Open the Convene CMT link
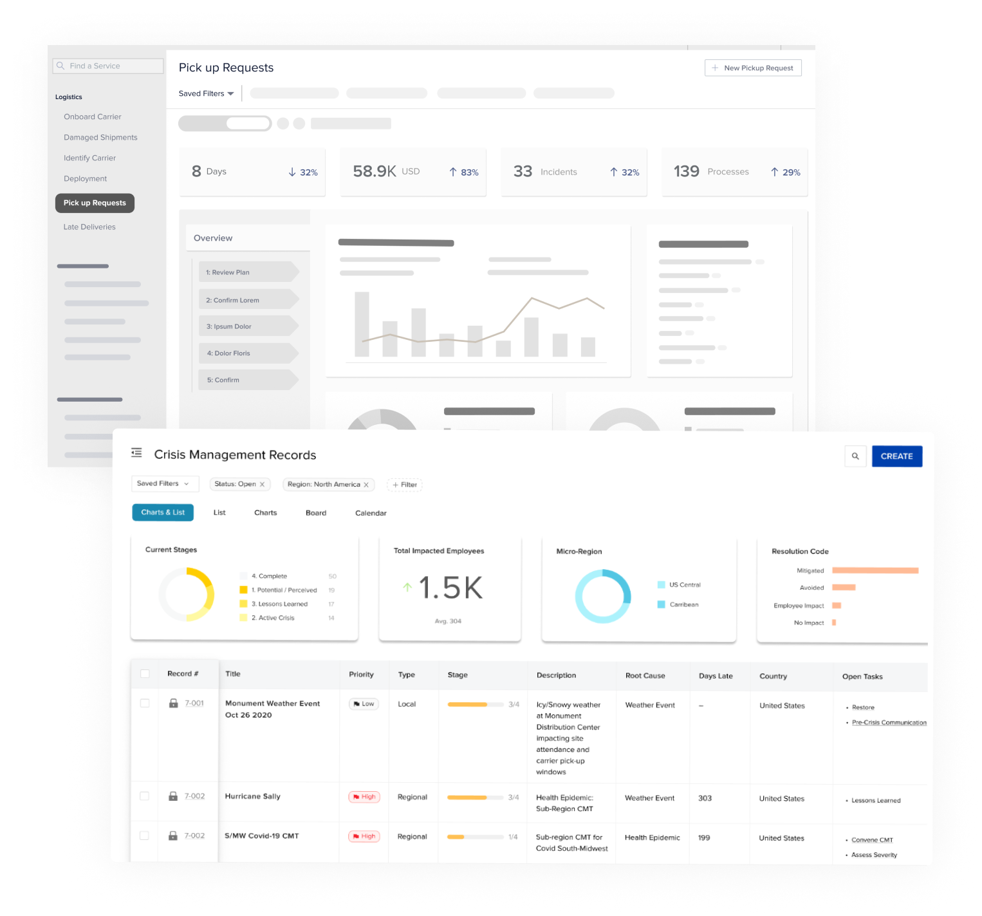 (872, 839)
